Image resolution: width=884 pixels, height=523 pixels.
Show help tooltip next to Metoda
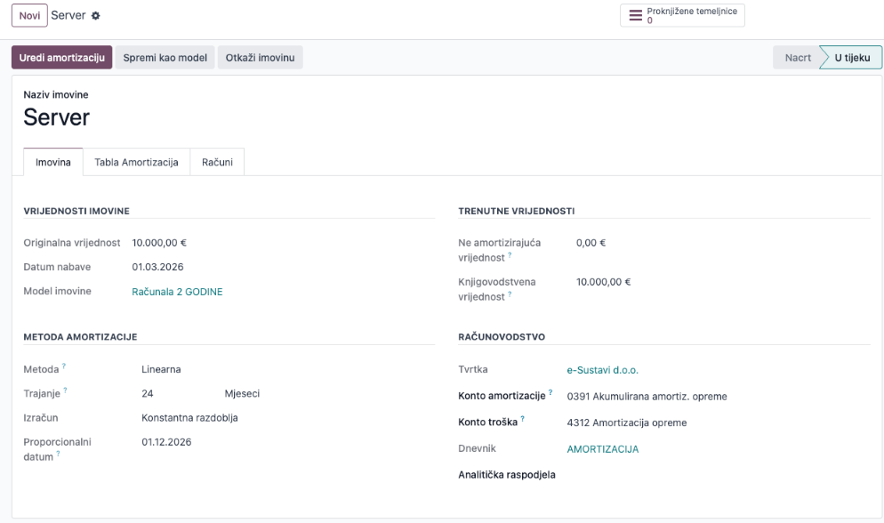point(64,366)
